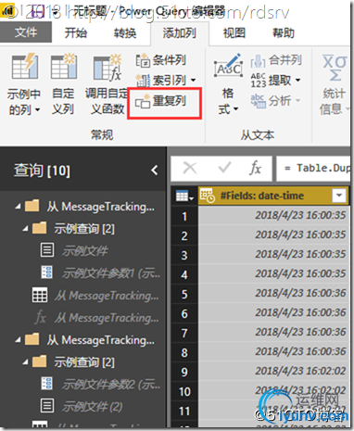Select the #Fields: date-time column header
This screenshot has width=354, height=431.
273,196
